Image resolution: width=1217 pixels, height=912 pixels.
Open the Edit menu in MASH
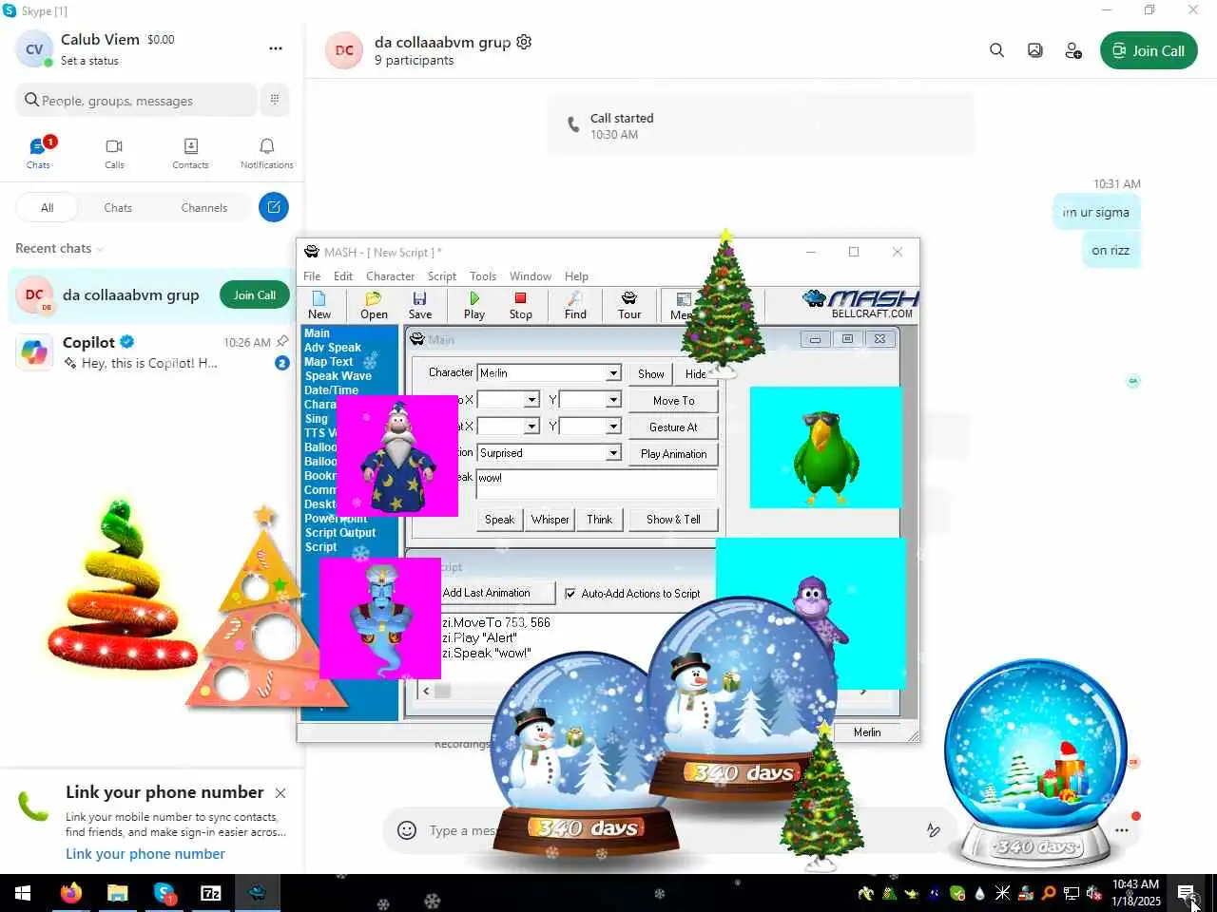[343, 276]
